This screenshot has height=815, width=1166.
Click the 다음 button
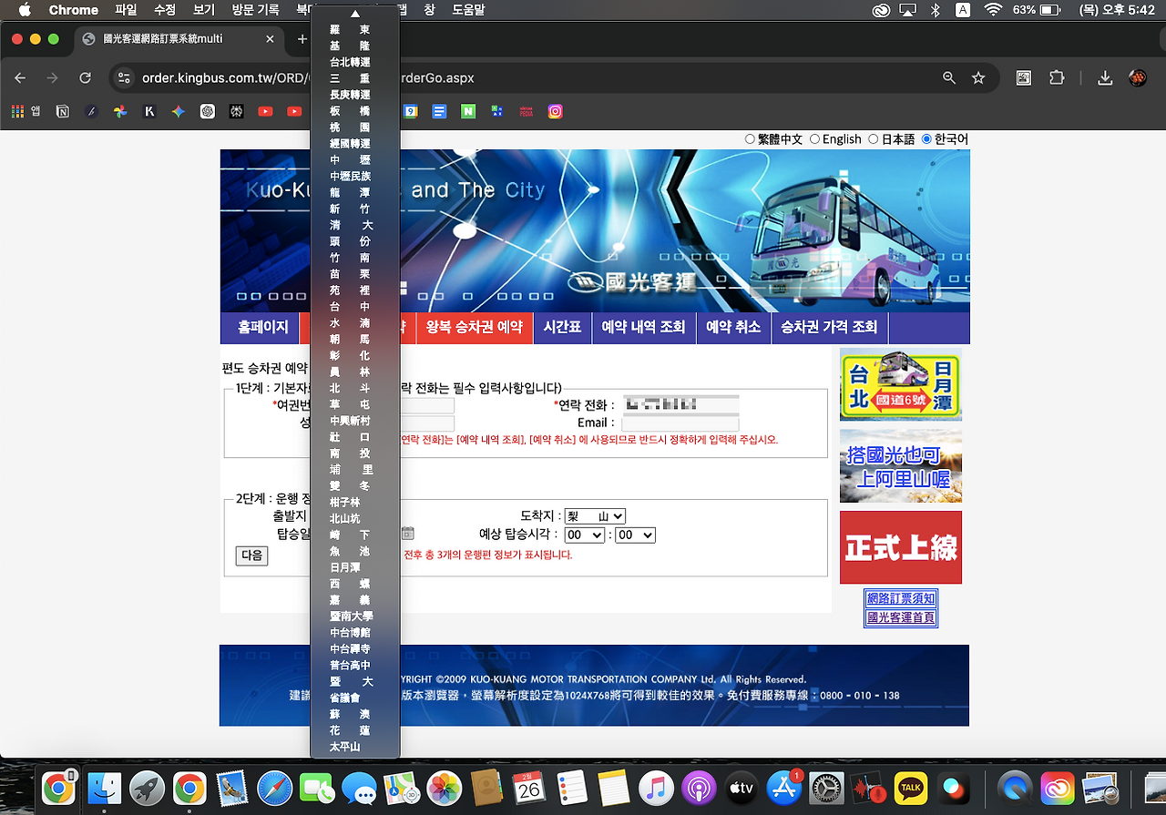[x=251, y=555]
